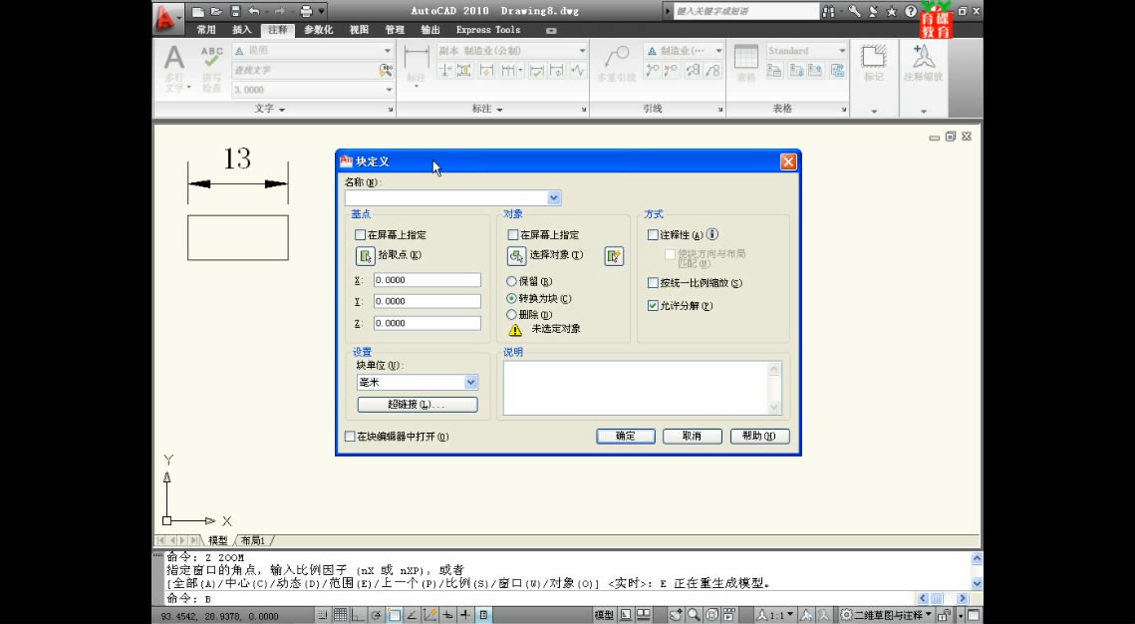Click the 模型 button in status bar

604,615
